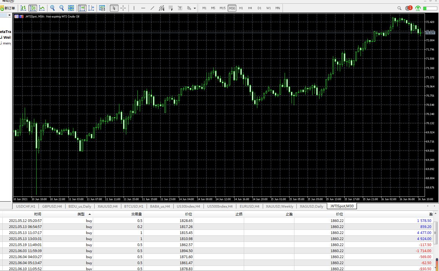Draw a vertical line tool

click(134, 8)
